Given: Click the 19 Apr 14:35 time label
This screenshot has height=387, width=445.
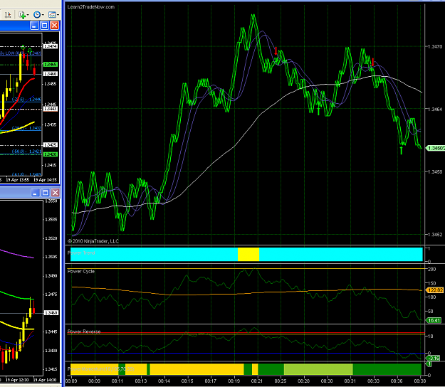Looking at the screenshot, I should [x=45, y=180].
